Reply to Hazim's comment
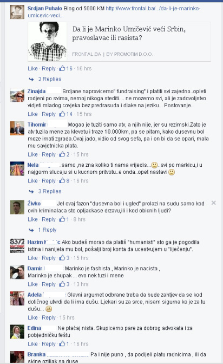 (49, 258)
